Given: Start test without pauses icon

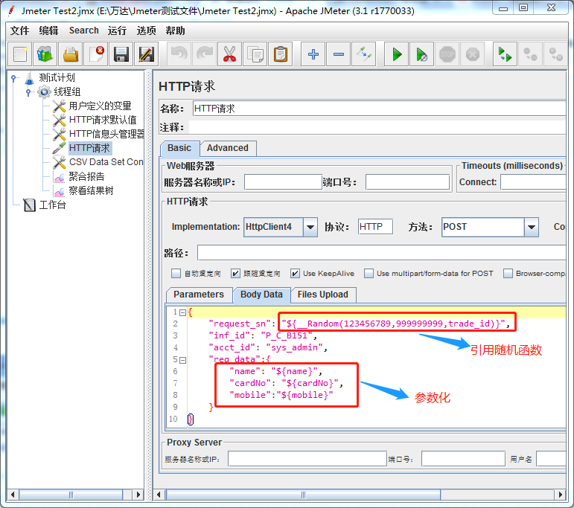Looking at the screenshot, I should tap(421, 54).
